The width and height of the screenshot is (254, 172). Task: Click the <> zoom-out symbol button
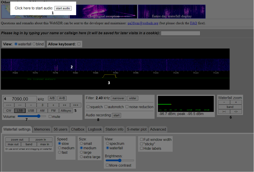tap(236, 112)
